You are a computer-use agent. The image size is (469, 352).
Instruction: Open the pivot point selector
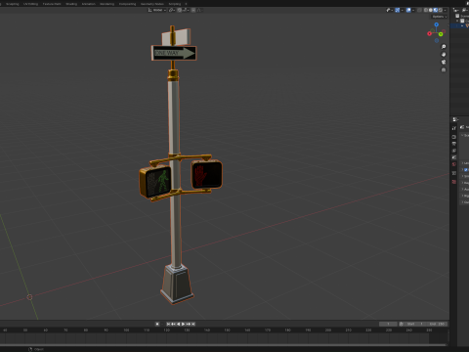172,10
